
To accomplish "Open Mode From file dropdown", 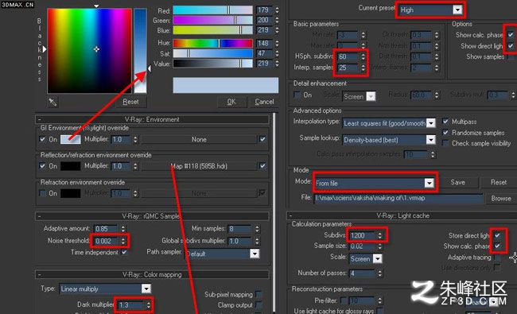I will (375, 183).
